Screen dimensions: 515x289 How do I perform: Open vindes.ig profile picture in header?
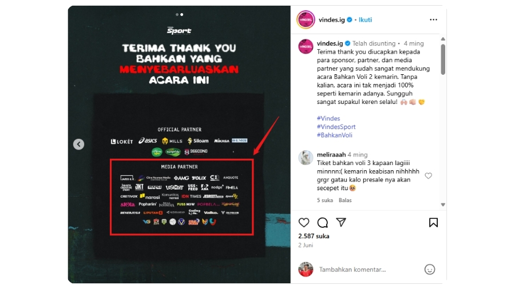point(306,19)
